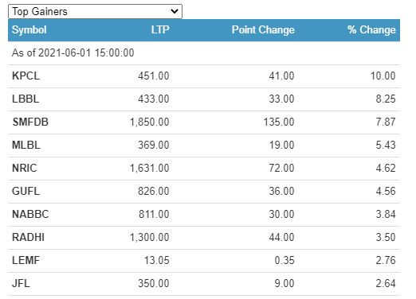Screen dimensions: 416x299
Task: Click the dropdown chevron arrow
Action: [175, 11]
